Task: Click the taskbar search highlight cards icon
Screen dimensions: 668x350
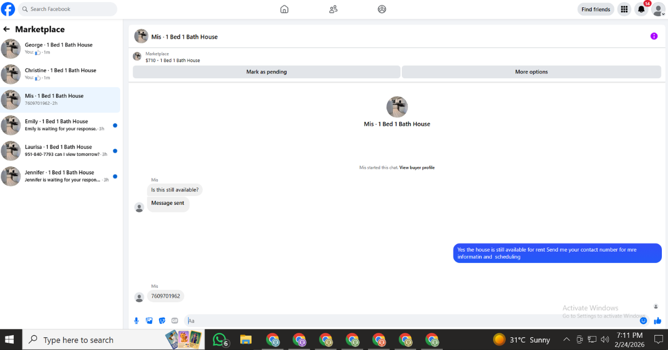Action: (x=183, y=338)
